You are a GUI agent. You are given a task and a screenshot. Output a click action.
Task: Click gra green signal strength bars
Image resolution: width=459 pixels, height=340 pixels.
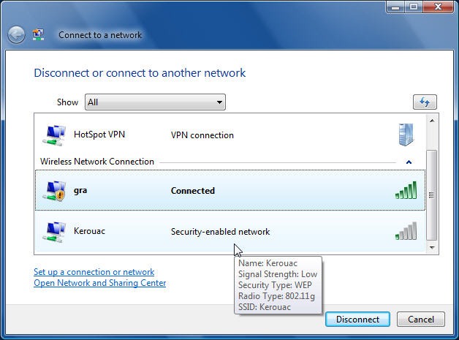[406, 190]
